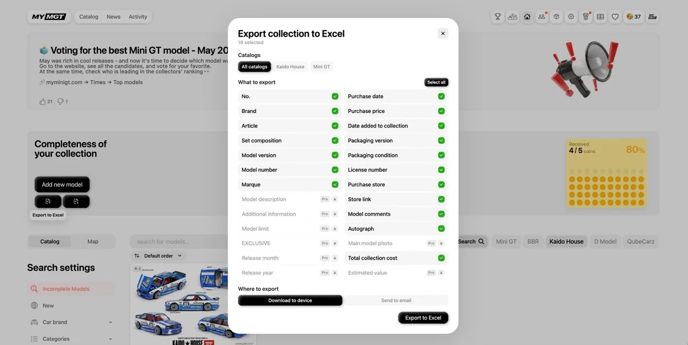
Task: Click the globe icon next to New
Action: point(34,305)
